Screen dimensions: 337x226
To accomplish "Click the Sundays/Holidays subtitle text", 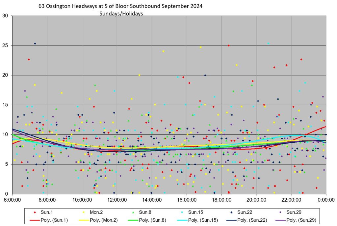I will coord(121,14).
